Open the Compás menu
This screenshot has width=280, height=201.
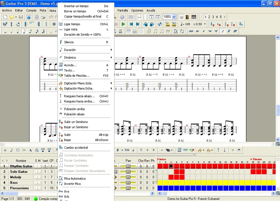[31, 10]
